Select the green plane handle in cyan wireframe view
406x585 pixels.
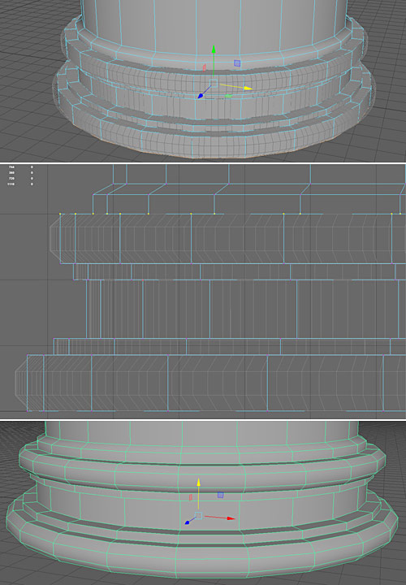coord(228,96)
